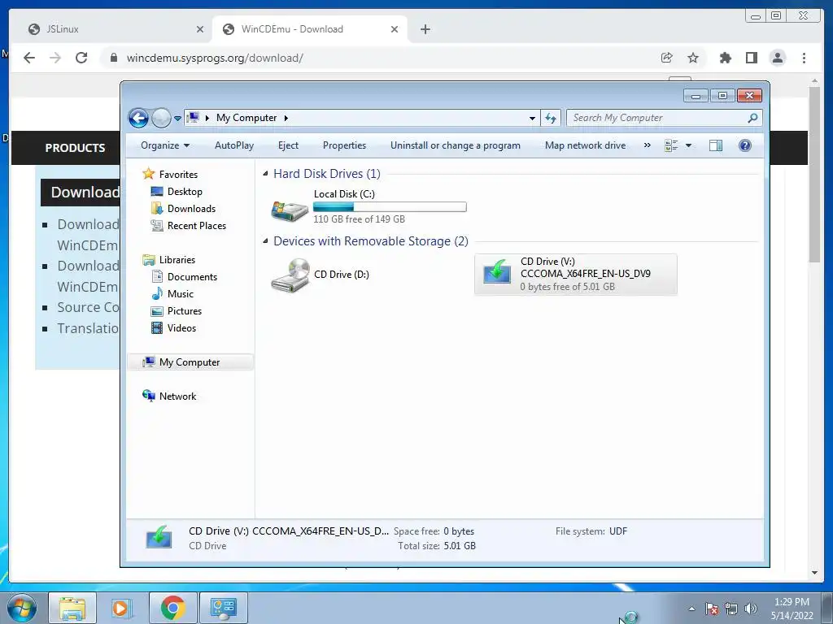
Task: Select Libraries in the navigation pane
Action: click(177, 259)
